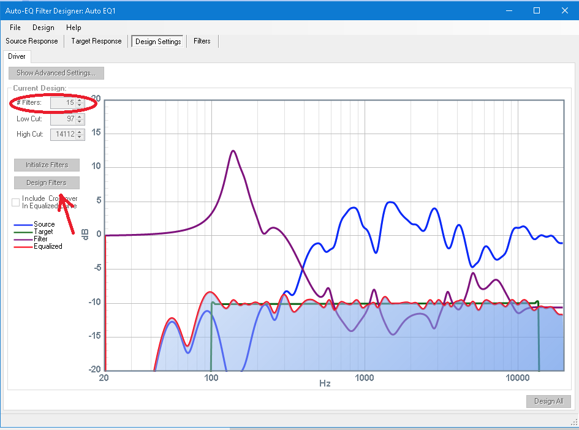Click the Design All button
The height and width of the screenshot is (430, 579).
point(548,401)
